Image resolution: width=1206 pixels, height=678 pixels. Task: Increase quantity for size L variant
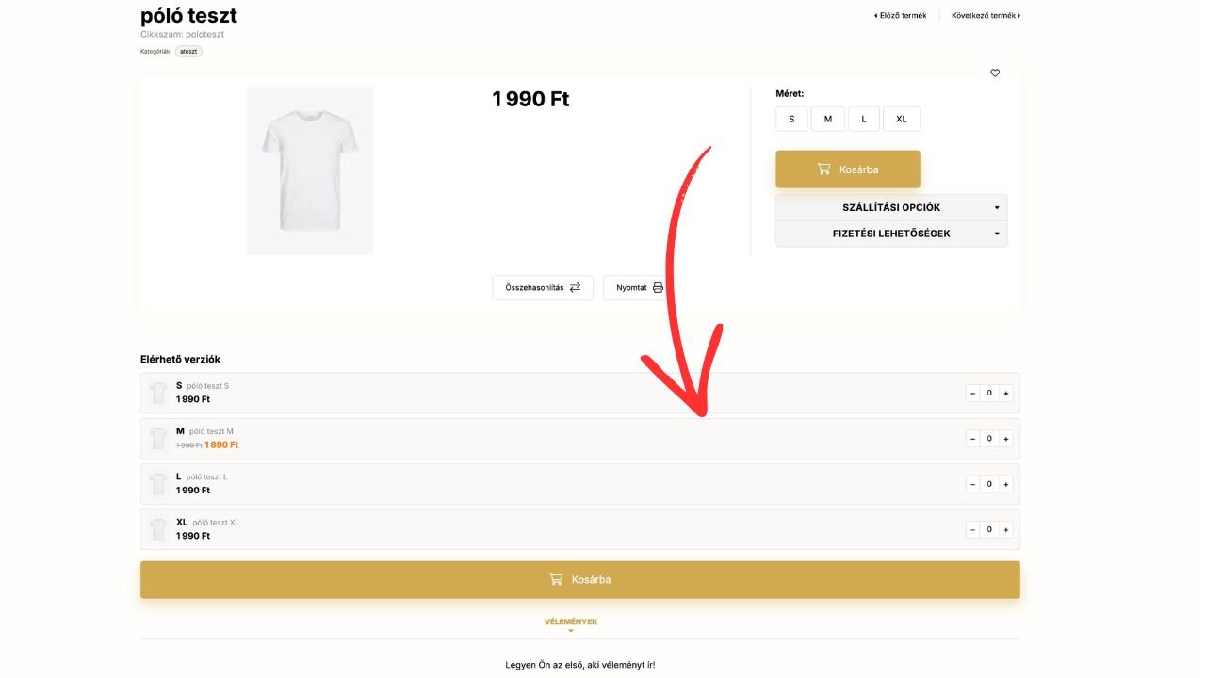(x=1006, y=484)
